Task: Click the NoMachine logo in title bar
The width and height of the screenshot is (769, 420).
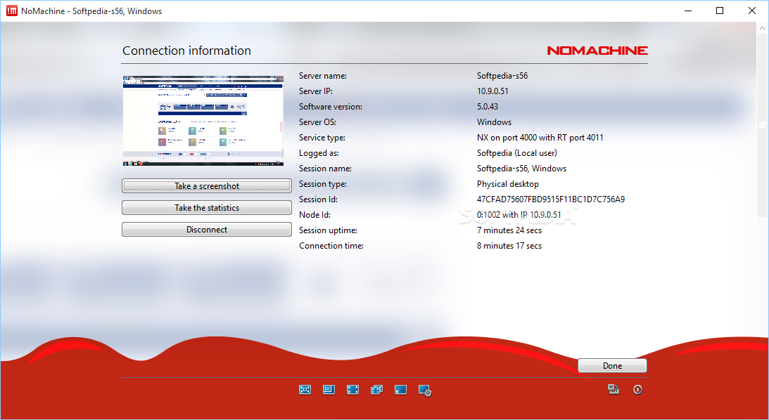Action: click(x=12, y=11)
